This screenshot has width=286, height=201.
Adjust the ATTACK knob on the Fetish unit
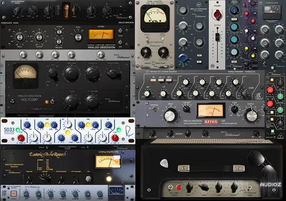(x=59, y=32)
